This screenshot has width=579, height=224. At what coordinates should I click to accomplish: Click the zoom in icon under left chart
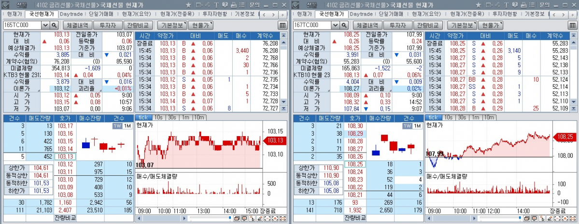coord(275,219)
